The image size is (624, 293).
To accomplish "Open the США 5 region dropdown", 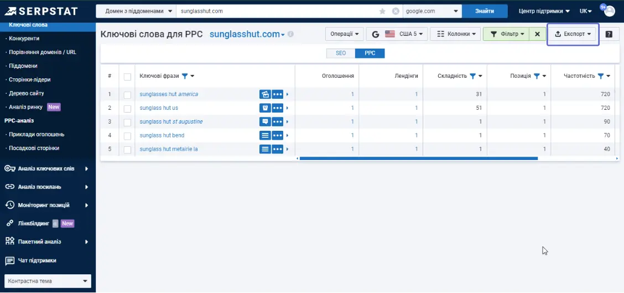I will click(x=397, y=34).
